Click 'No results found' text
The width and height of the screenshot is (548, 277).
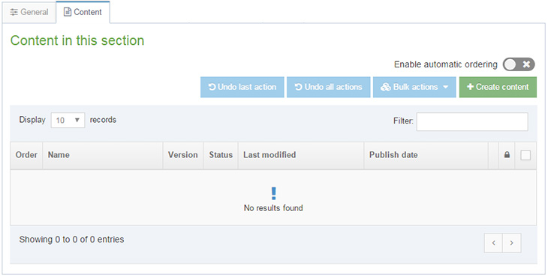(273, 208)
